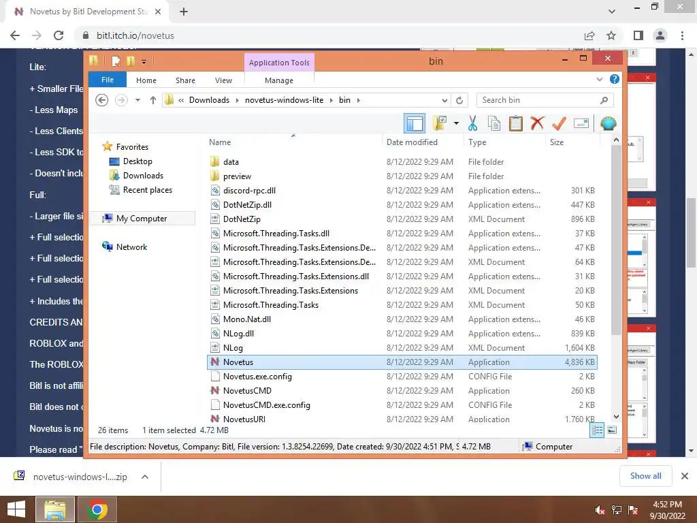This screenshot has width=697, height=523.
Task: Sort by Size column header
Action: (x=557, y=142)
